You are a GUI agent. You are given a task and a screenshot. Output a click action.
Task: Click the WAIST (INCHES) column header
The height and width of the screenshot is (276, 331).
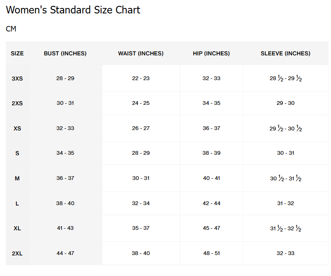pos(141,53)
